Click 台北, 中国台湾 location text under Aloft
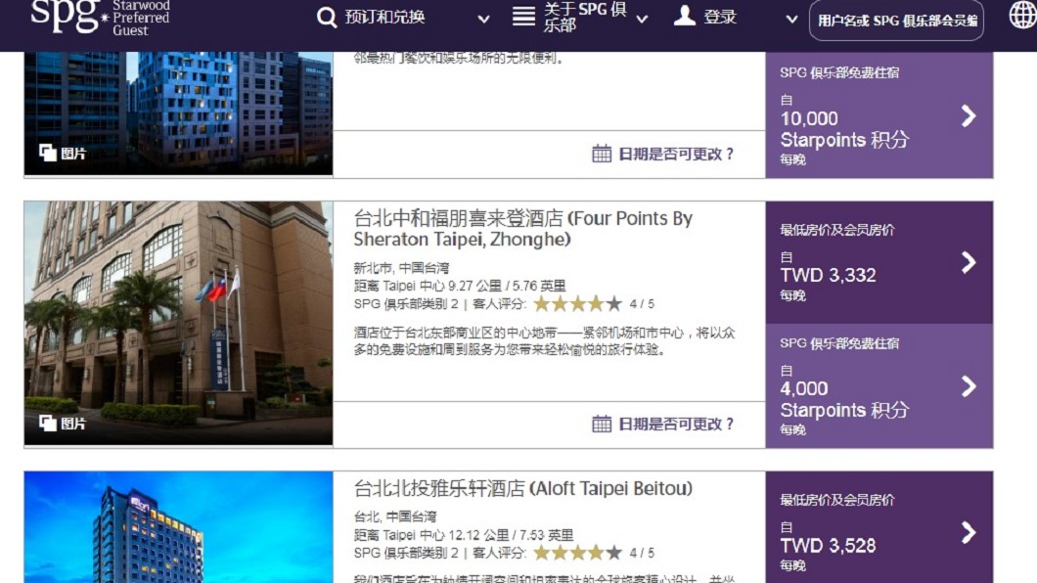1037x583 pixels. (x=395, y=516)
